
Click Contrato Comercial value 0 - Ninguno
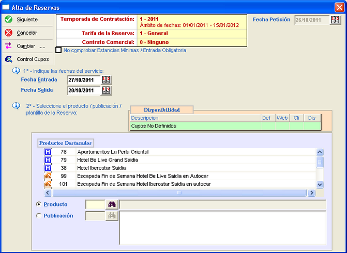[x=154, y=42]
